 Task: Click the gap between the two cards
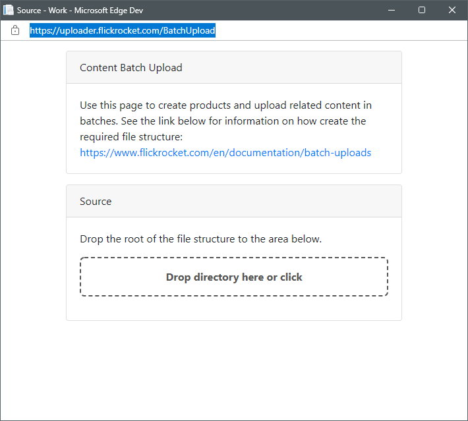point(234,179)
